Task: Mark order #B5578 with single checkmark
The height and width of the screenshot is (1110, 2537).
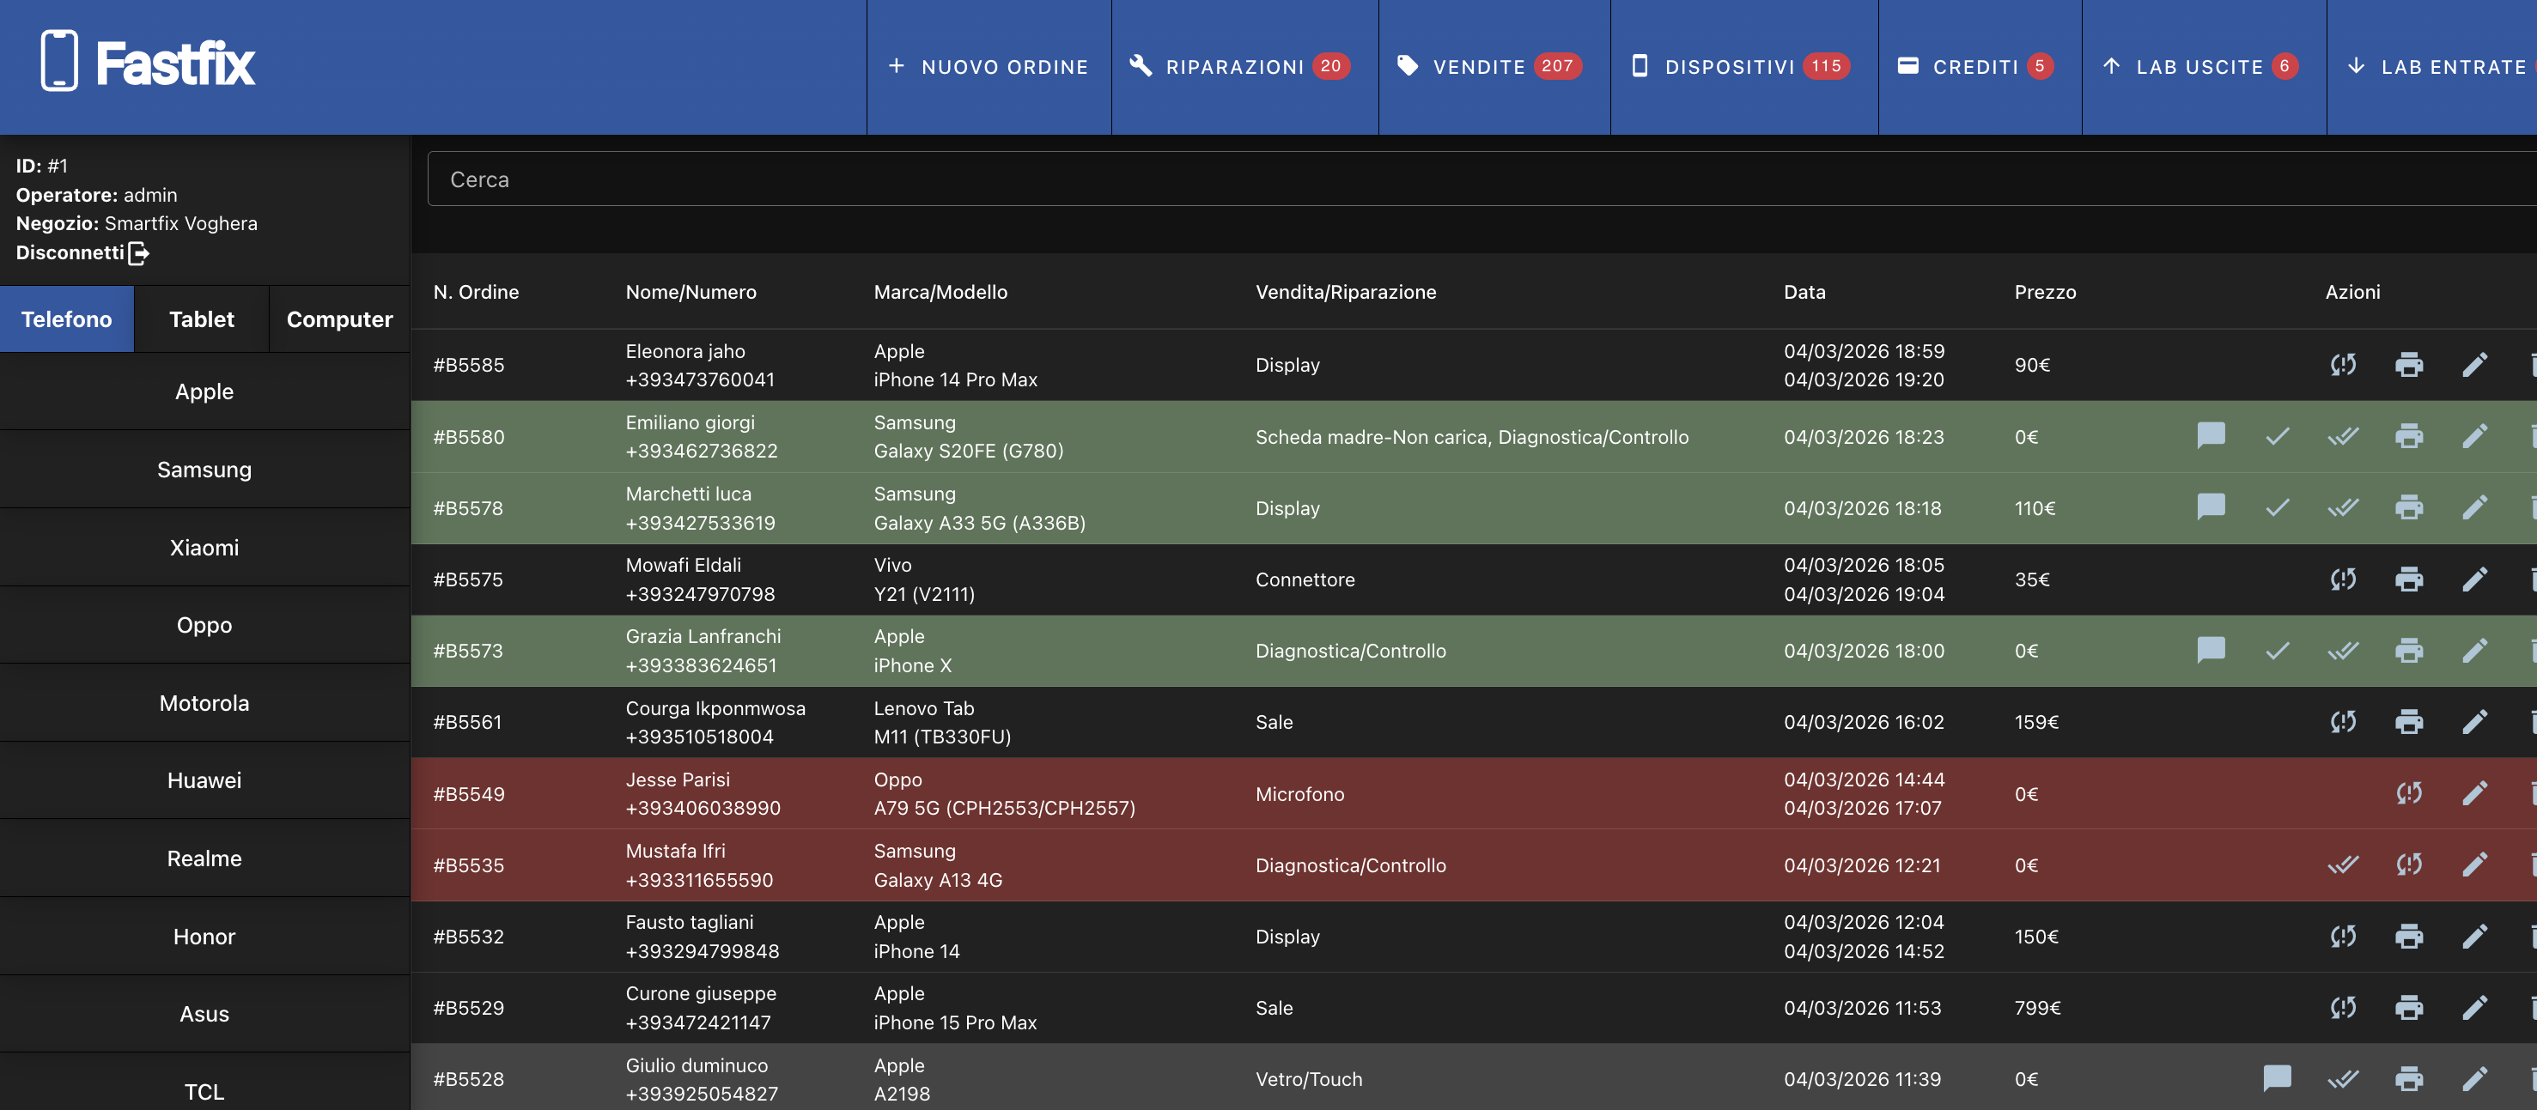Action: pyautogui.click(x=2276, y=507)
